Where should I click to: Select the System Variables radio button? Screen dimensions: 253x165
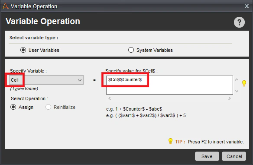coord(131,50)
